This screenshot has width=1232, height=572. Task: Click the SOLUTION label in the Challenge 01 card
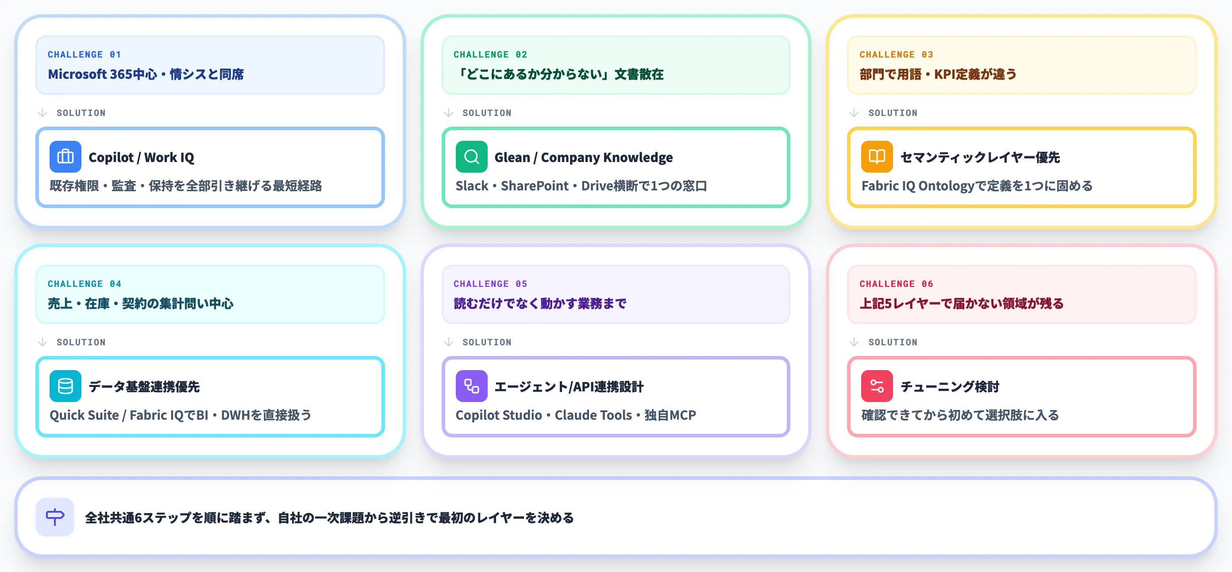(81, 113)
